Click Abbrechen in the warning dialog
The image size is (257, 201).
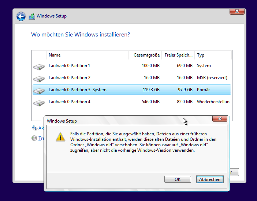[x=210, y=179]
